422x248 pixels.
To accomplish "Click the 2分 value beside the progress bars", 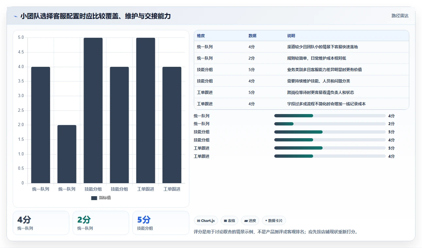I will 391,124.
